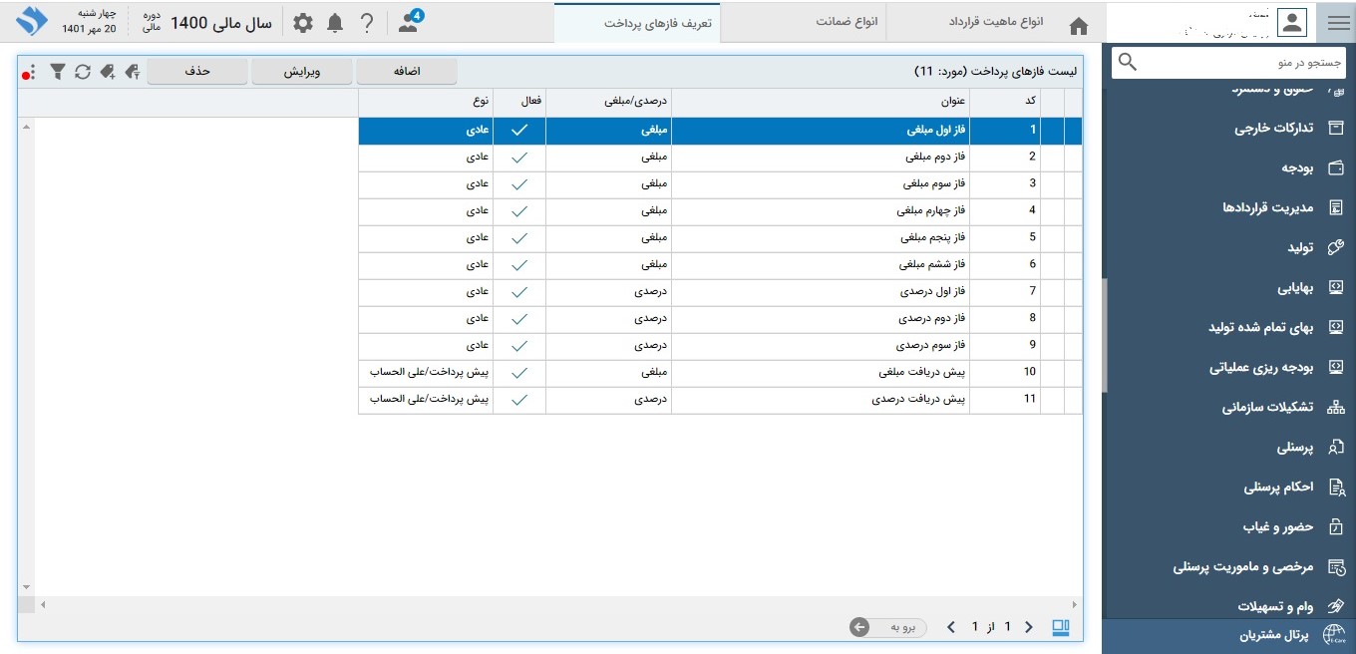This screenshot has height=654, width=1356.
Task: Expand مدیریت قراردادها in the sidebar
Action: [1266, 207]
